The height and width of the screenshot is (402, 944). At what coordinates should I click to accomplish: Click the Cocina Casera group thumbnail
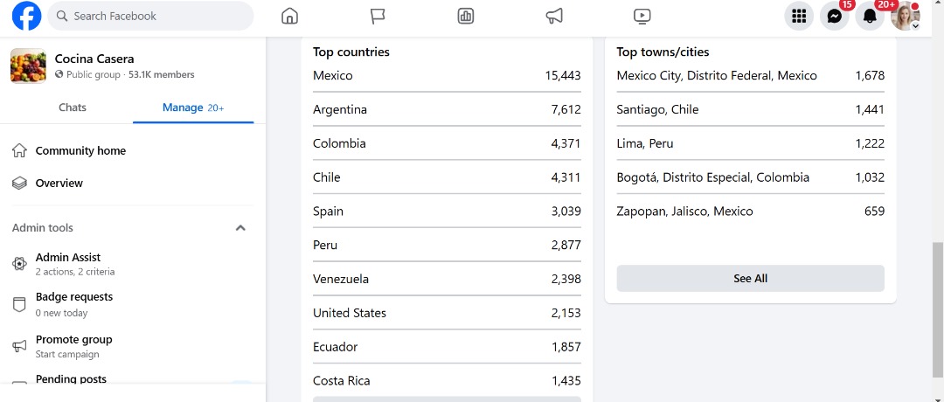click(x=28, y=66)
